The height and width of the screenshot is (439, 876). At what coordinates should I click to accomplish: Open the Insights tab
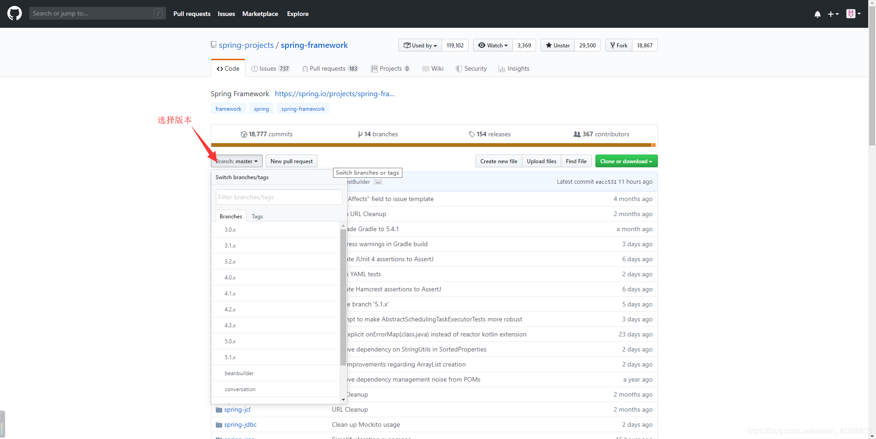coord(514,68)
